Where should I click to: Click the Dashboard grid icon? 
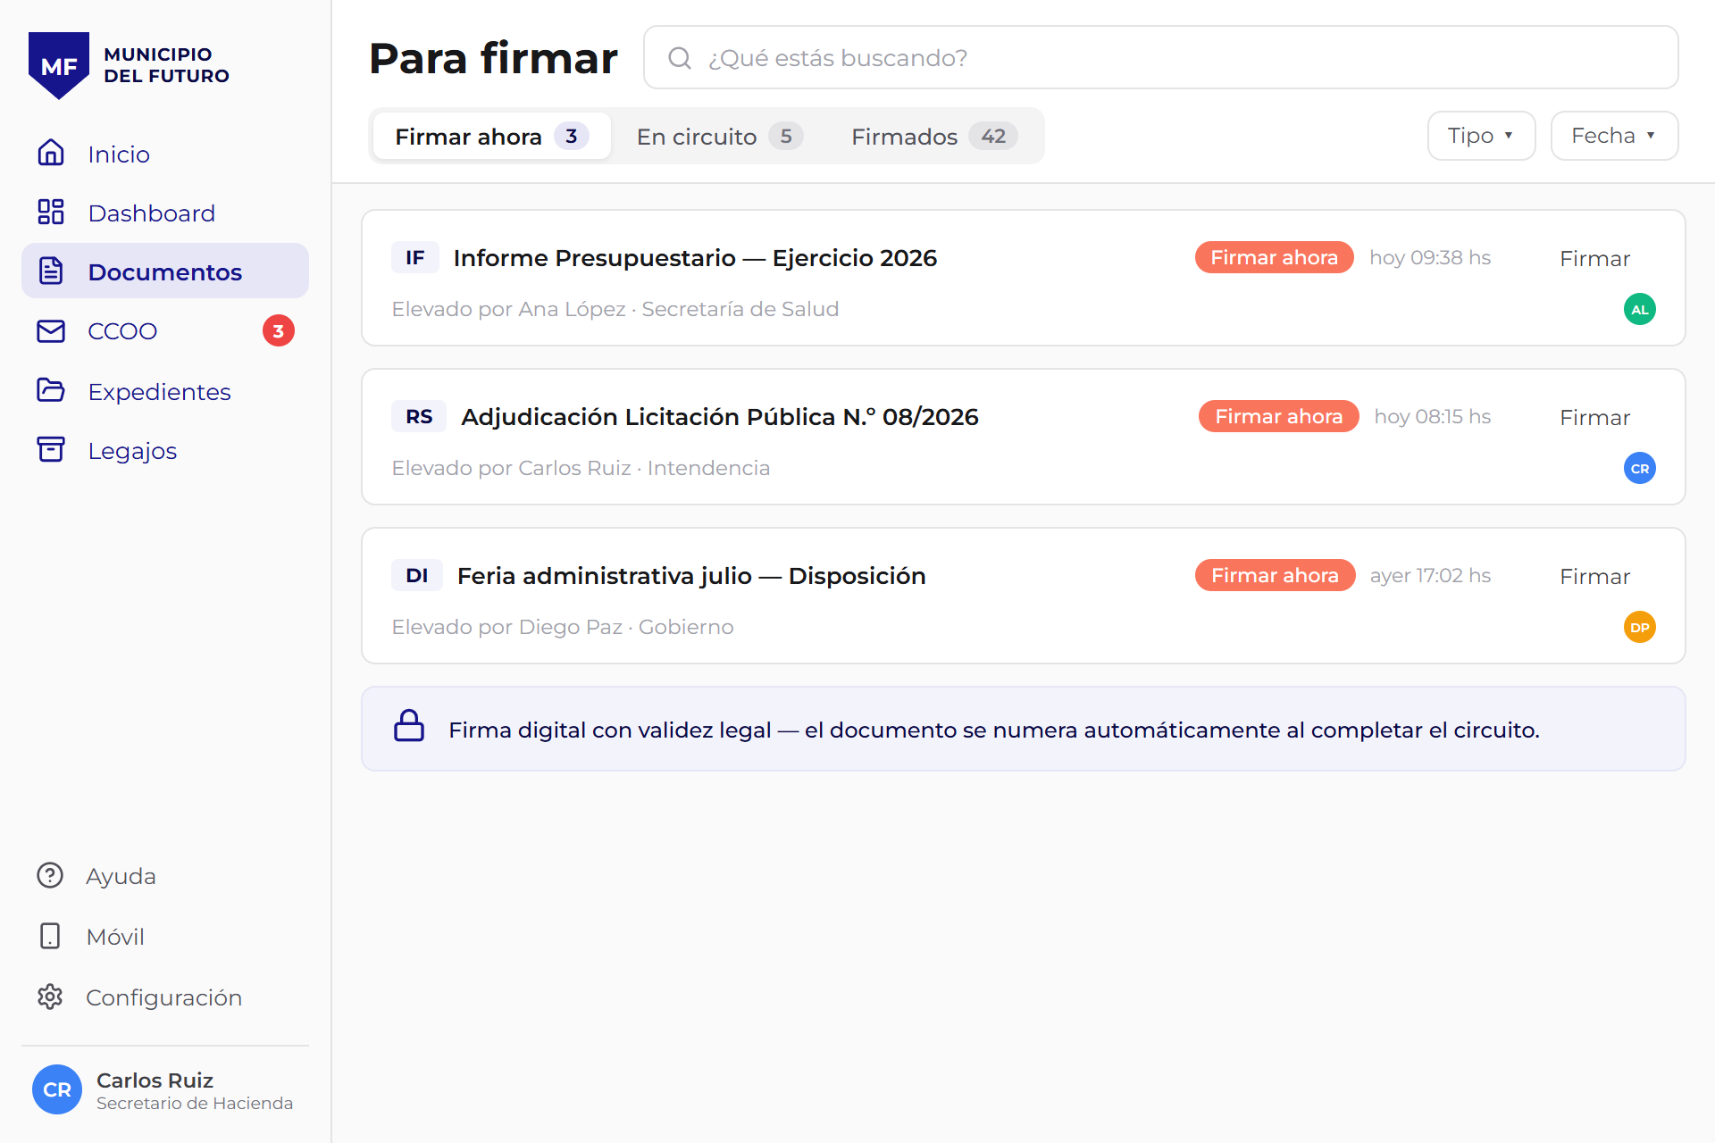(x=51, y=212)
